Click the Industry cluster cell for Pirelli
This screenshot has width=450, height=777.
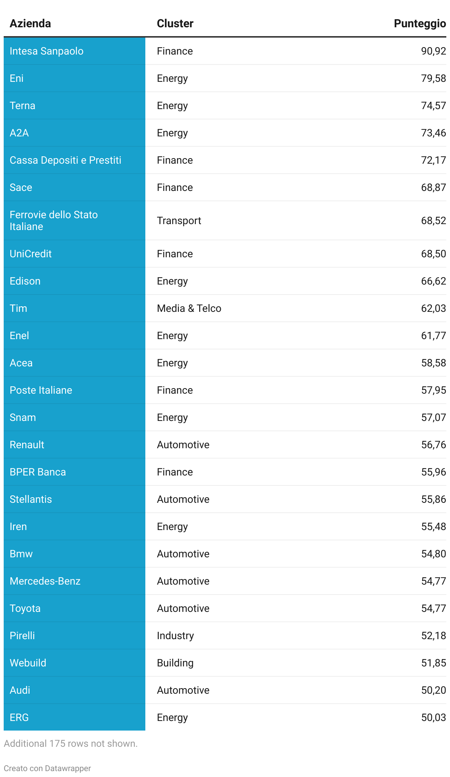click(x=175, y=636)
